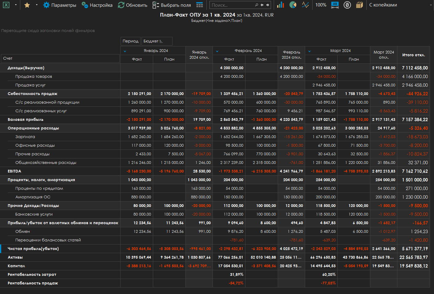This screenshot has height=294, width=434.
Task: Click the Настройка button
Action: coord(97,5)
